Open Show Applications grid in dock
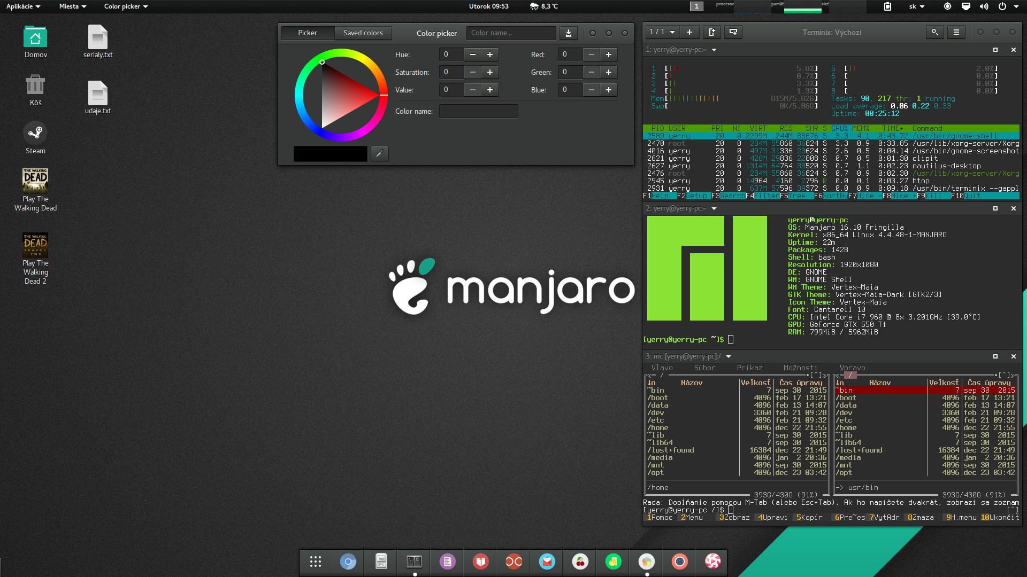The height and width of the screenshot is (577, 1027). pyautogui.click(x=316, y=562)
